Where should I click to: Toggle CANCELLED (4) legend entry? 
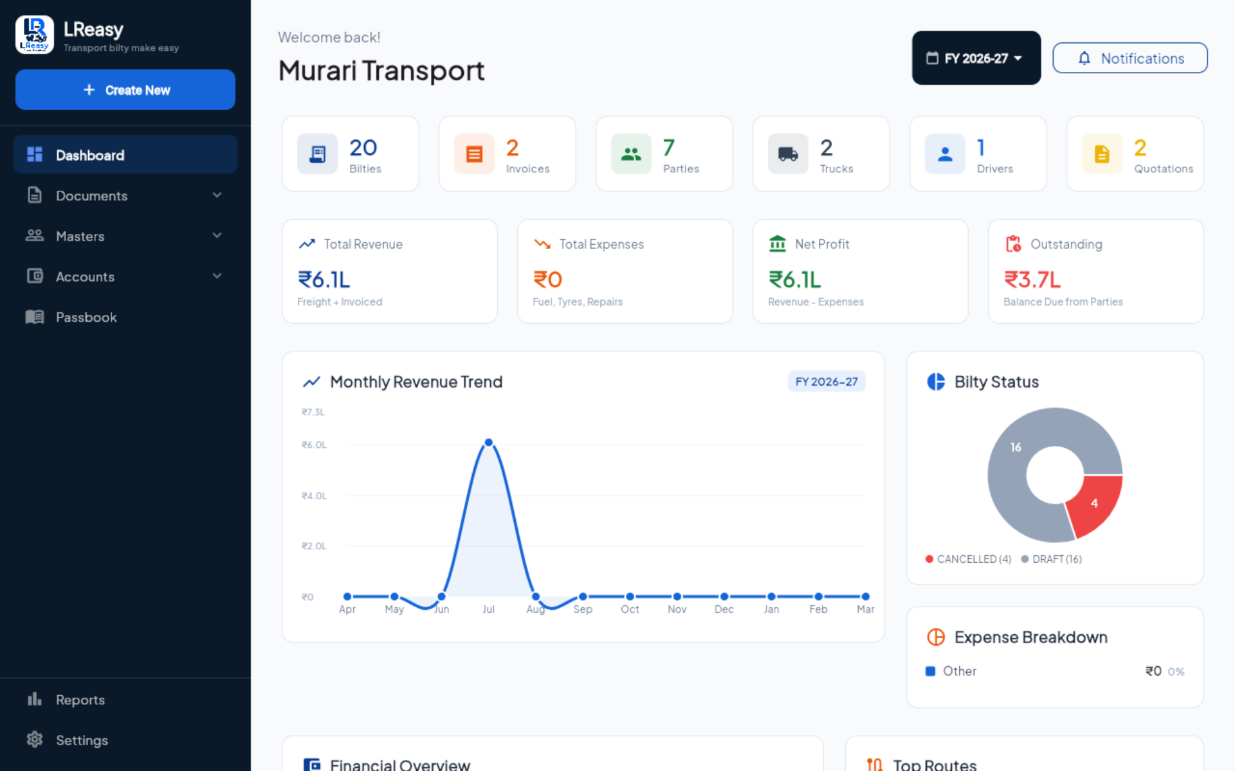(969, 559)
